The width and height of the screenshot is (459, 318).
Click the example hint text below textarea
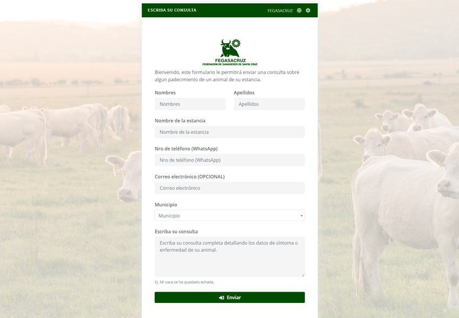click(185, 282)
